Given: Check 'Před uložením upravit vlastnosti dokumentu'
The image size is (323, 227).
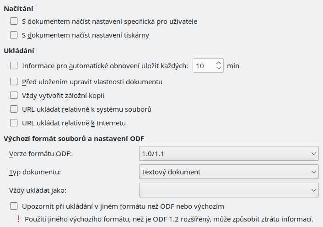Looking at the screenshot, I should [14, 82].
